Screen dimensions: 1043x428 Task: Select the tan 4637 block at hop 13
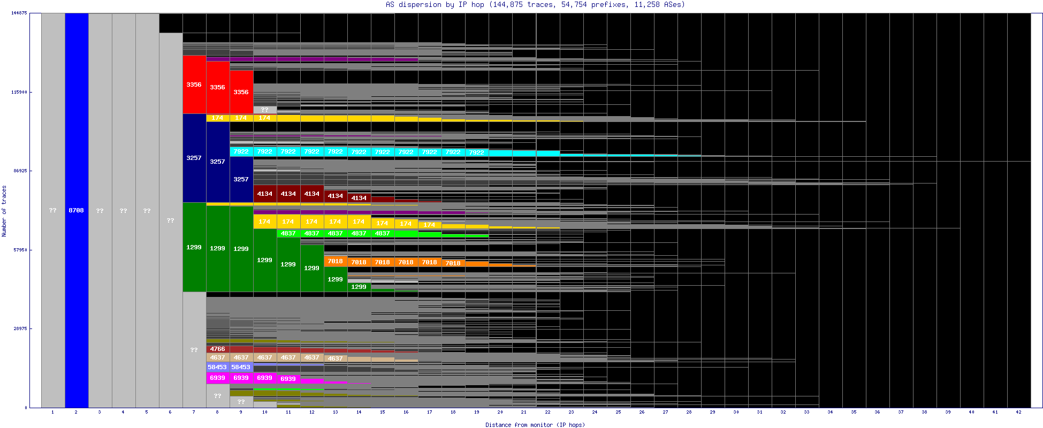[336, 358]
